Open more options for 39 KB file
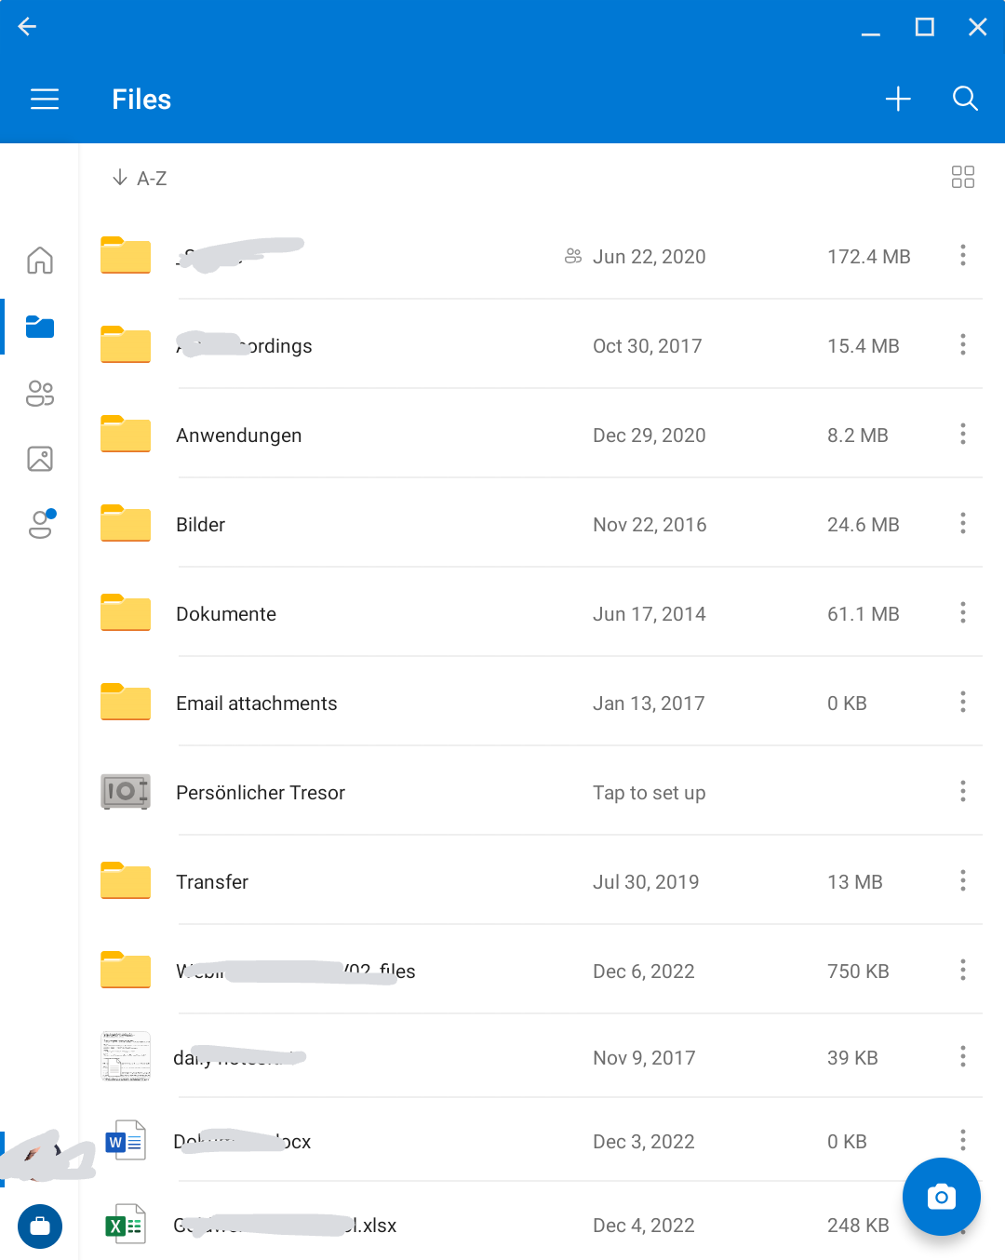 963,1056
